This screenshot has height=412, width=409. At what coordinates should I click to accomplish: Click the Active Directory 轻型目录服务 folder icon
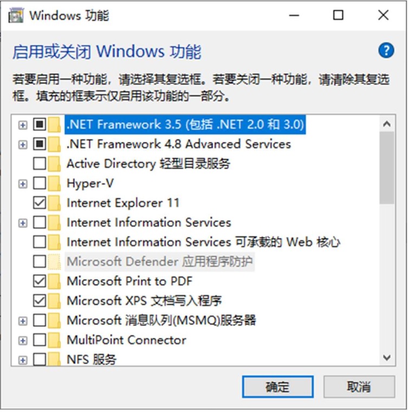tap(54, 163)
